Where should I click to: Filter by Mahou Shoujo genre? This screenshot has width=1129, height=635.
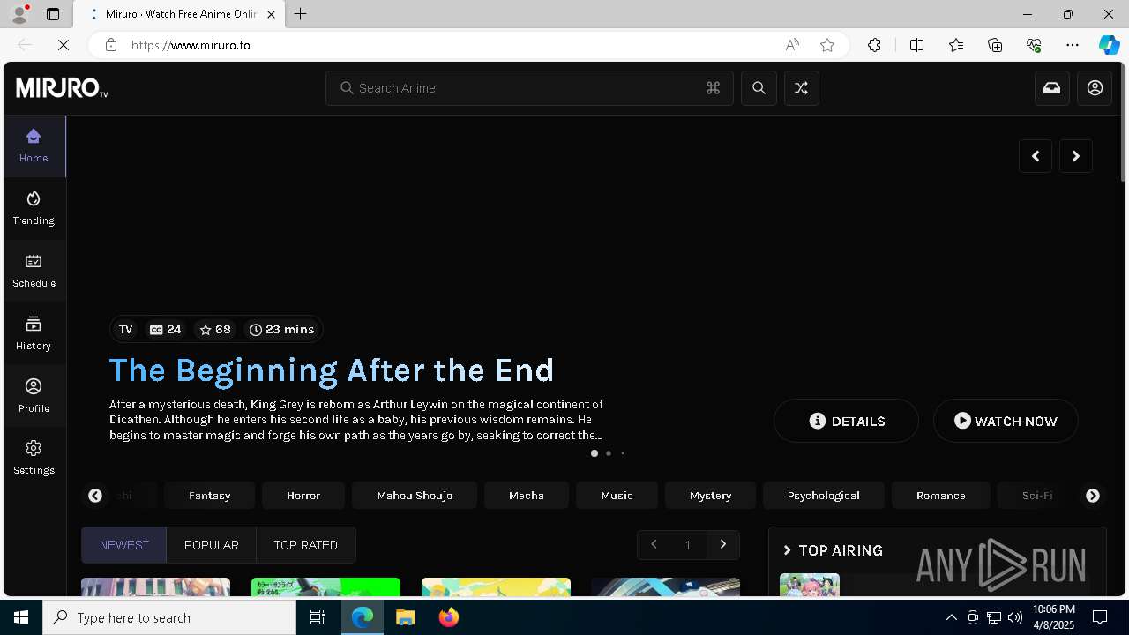(415, 496)
